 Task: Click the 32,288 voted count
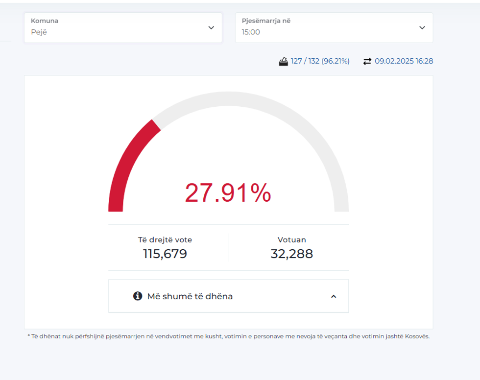coord(291,254)
